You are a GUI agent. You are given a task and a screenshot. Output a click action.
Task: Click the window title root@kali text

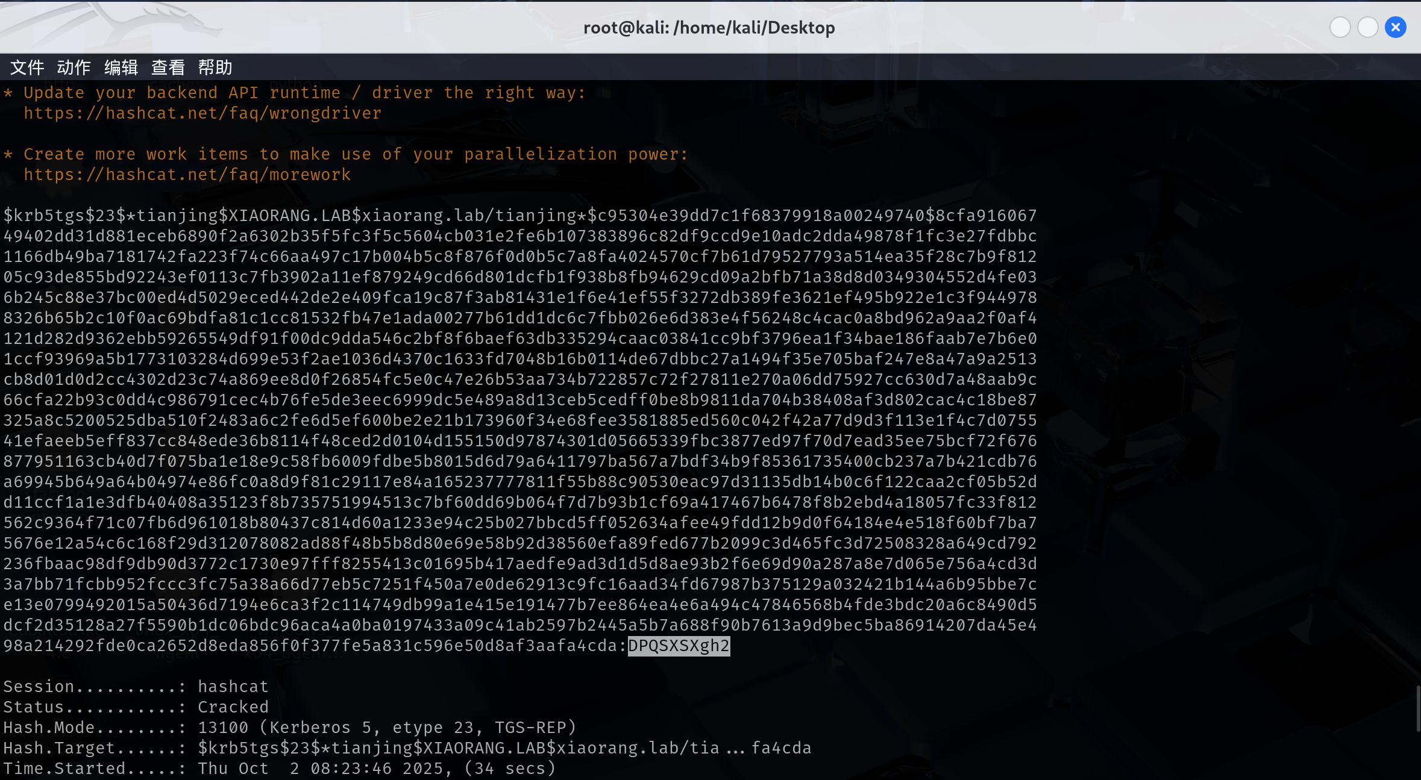click(709, 28)
